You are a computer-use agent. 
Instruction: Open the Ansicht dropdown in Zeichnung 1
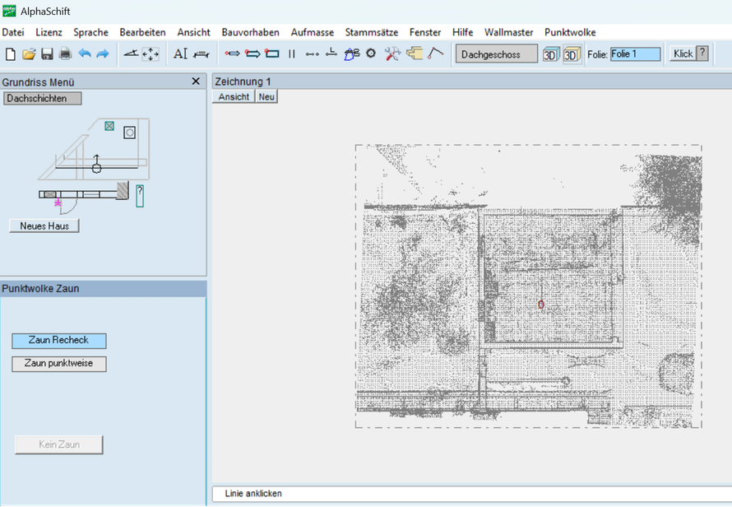point(234,97)
